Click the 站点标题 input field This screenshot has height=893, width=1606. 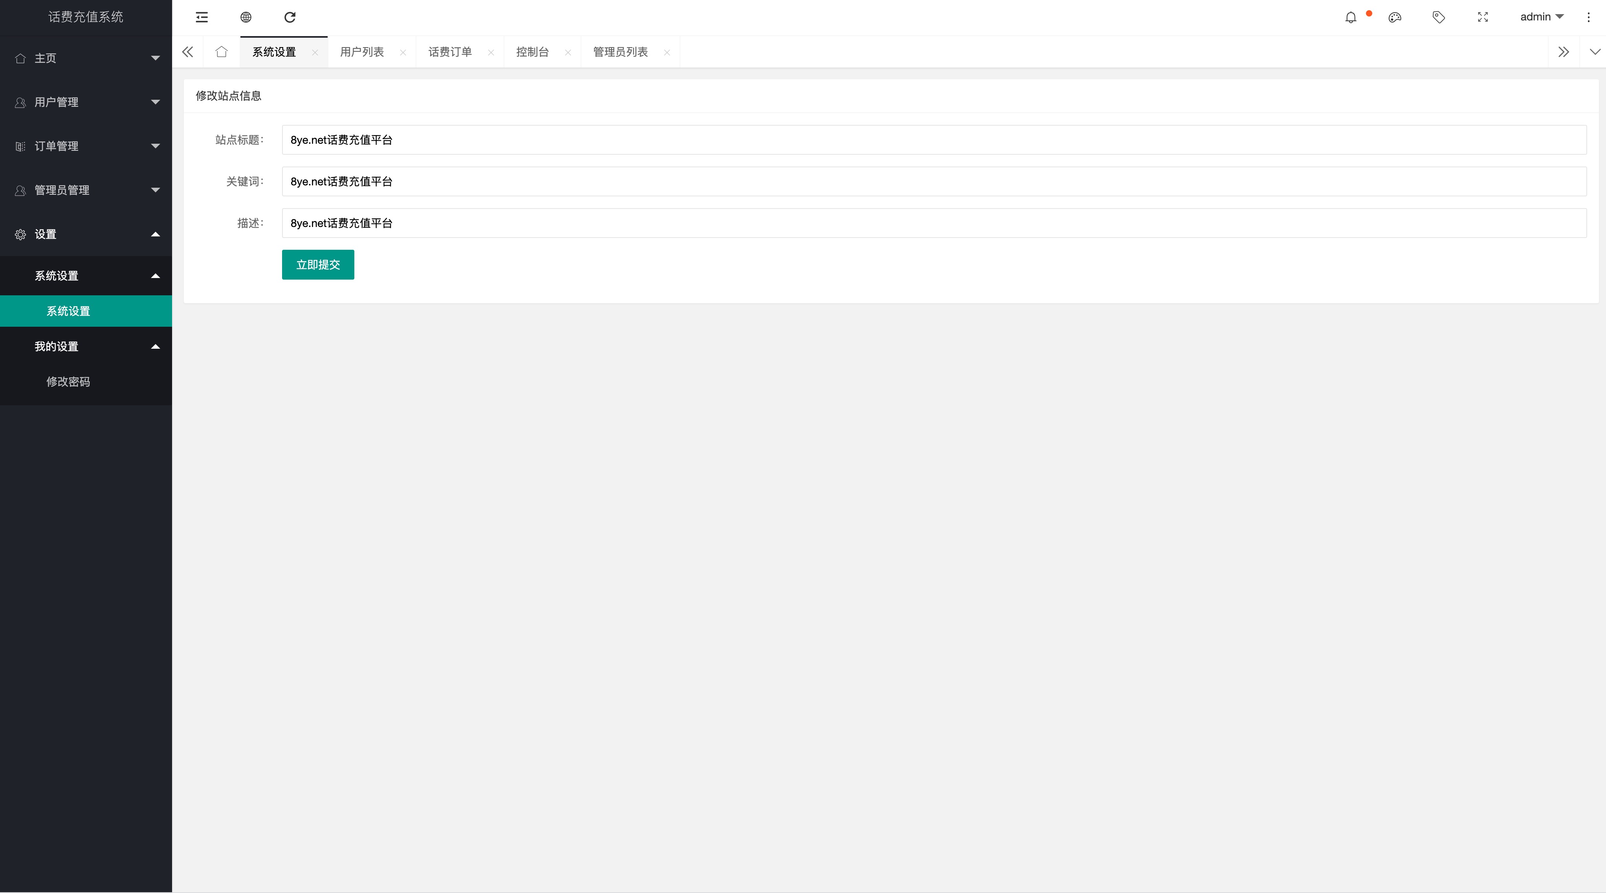(x=933, y=140)
